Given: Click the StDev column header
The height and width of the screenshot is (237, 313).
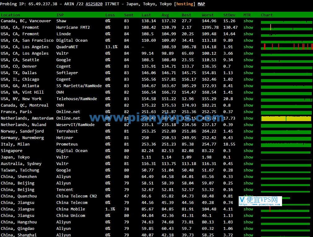Looking at the screenshot, I should pyautogui.click(x=229, y=15).
